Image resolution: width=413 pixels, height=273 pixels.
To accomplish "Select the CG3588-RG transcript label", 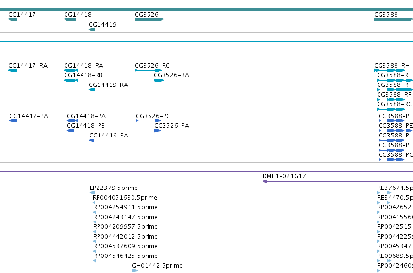I will (395, 104).
